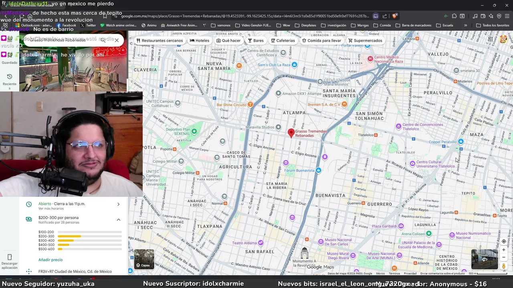Open the investigación bookmarks folder
The image size is (513, 288).
333,25
